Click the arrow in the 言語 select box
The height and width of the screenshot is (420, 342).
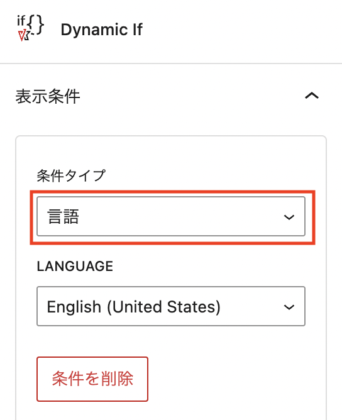tap(289, 217)
